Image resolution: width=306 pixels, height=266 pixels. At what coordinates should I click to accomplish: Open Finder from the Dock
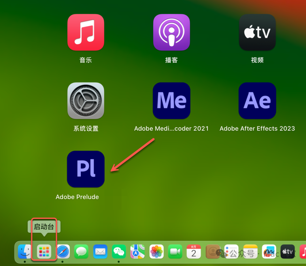25,252
